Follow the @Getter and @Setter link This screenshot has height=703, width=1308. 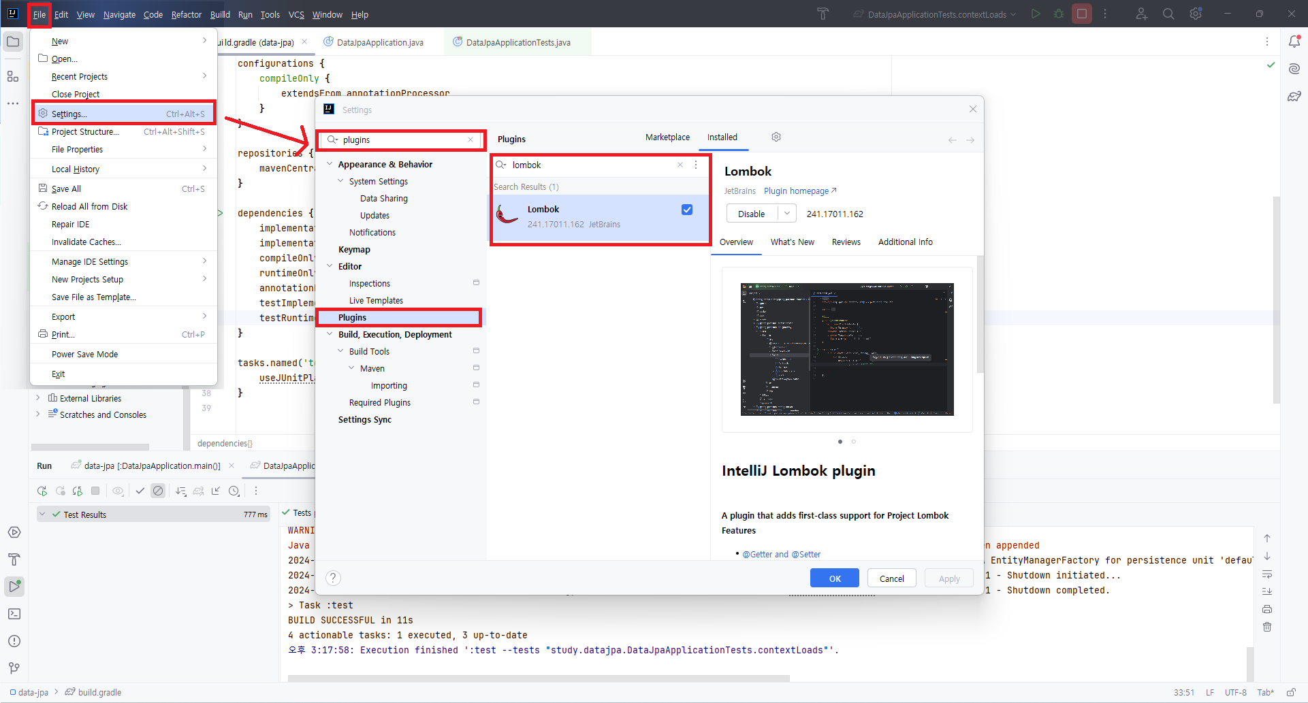781,554
